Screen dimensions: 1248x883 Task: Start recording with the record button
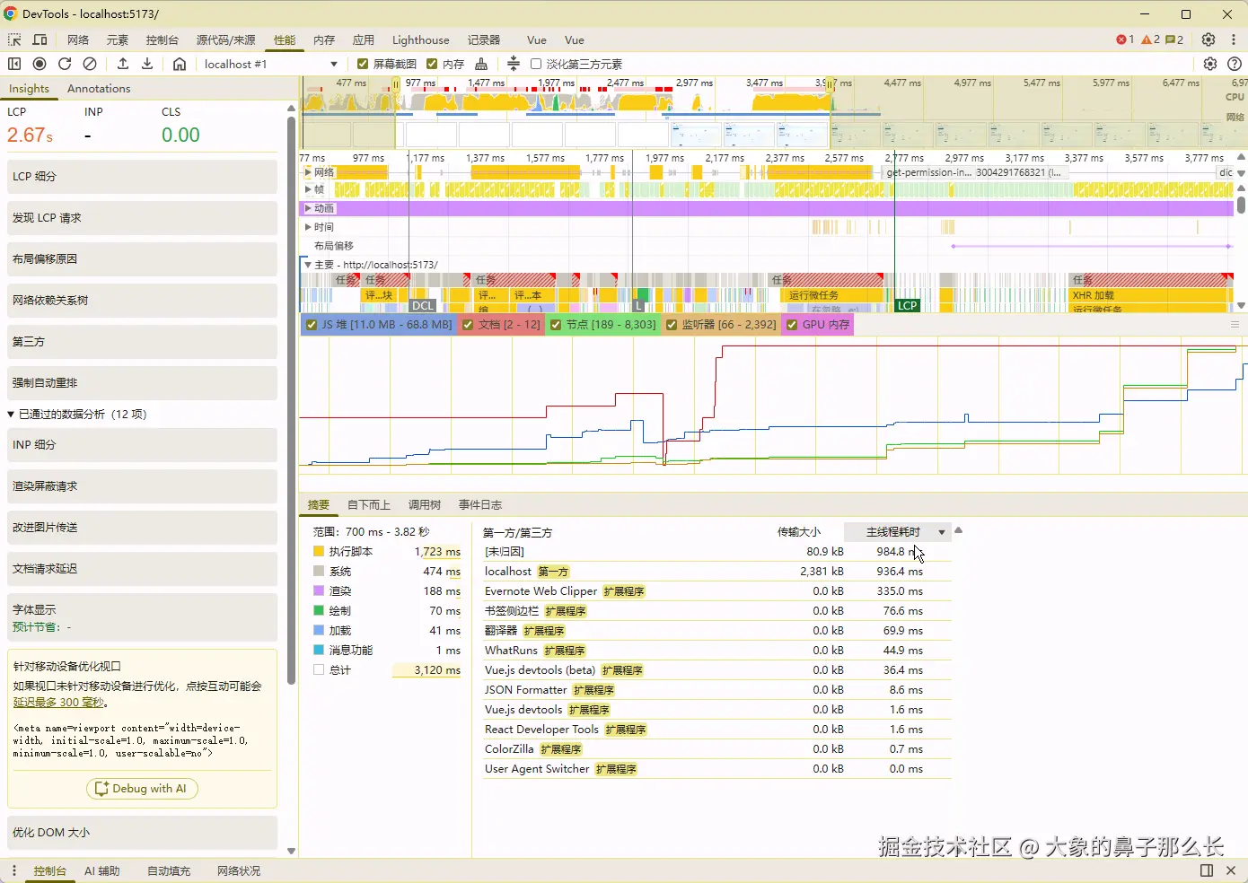[40, 64]
